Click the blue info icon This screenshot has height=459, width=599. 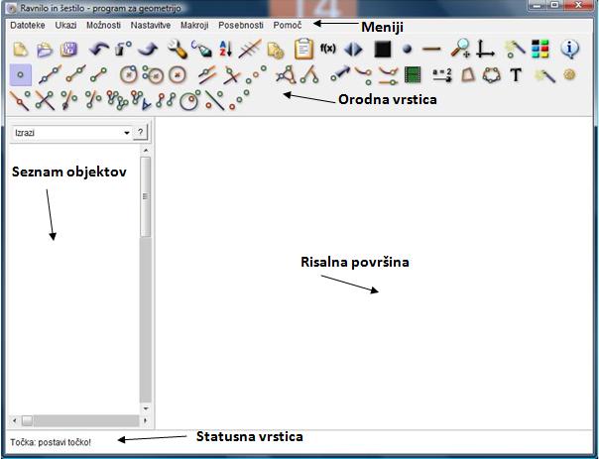(x=570, y=48)
